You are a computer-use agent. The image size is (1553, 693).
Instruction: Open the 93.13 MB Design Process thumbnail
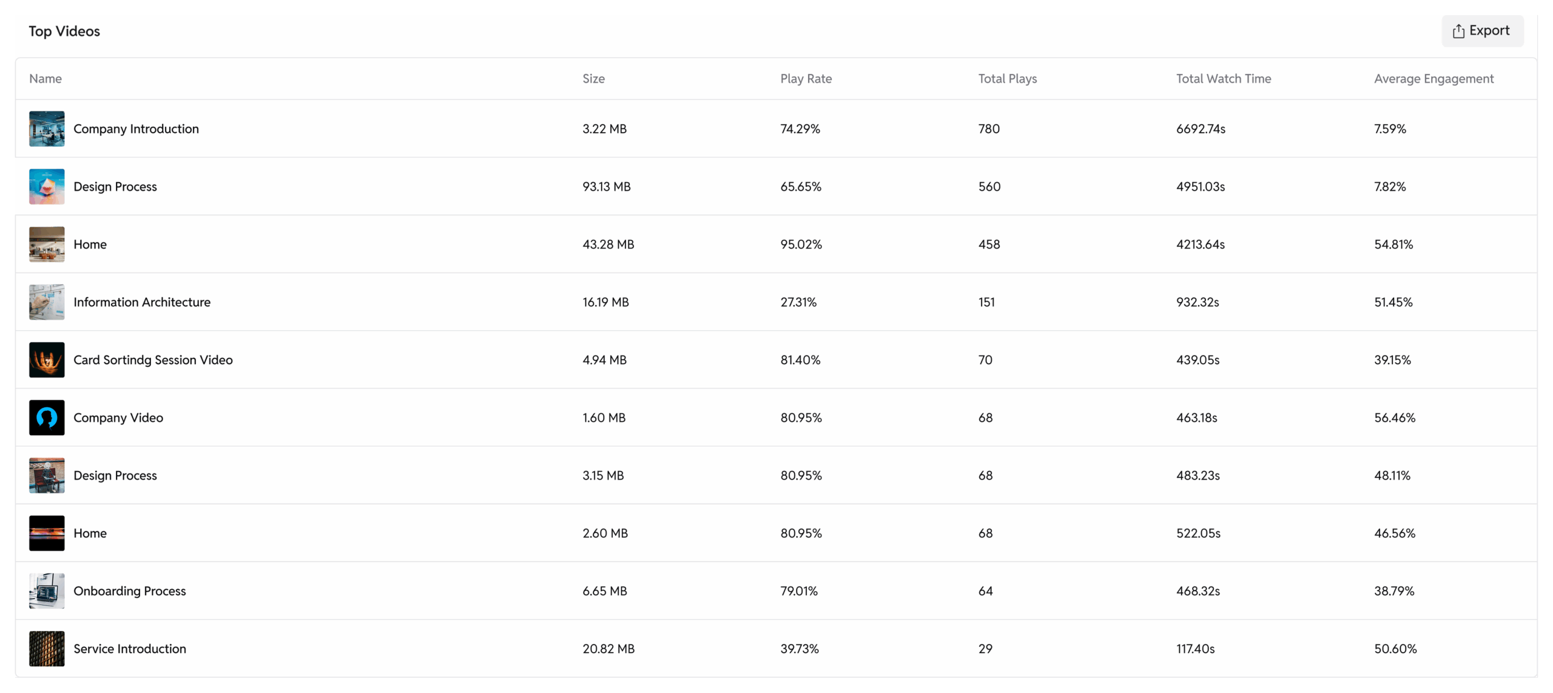pos(47,186)
